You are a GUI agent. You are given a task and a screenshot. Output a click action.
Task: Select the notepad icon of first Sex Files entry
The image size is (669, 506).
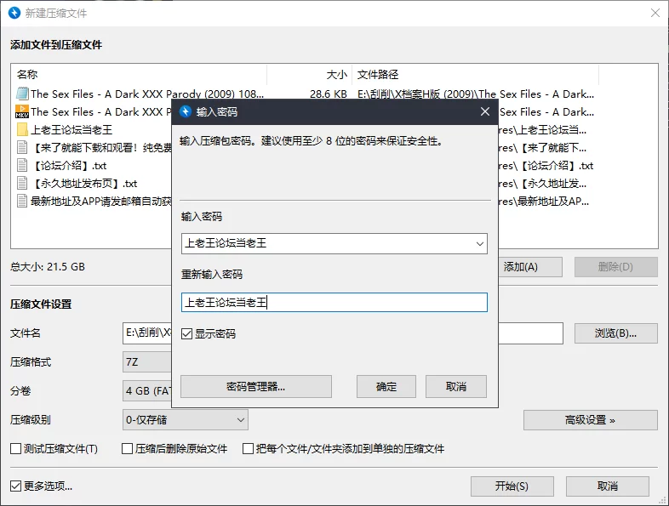click(22, 94)
